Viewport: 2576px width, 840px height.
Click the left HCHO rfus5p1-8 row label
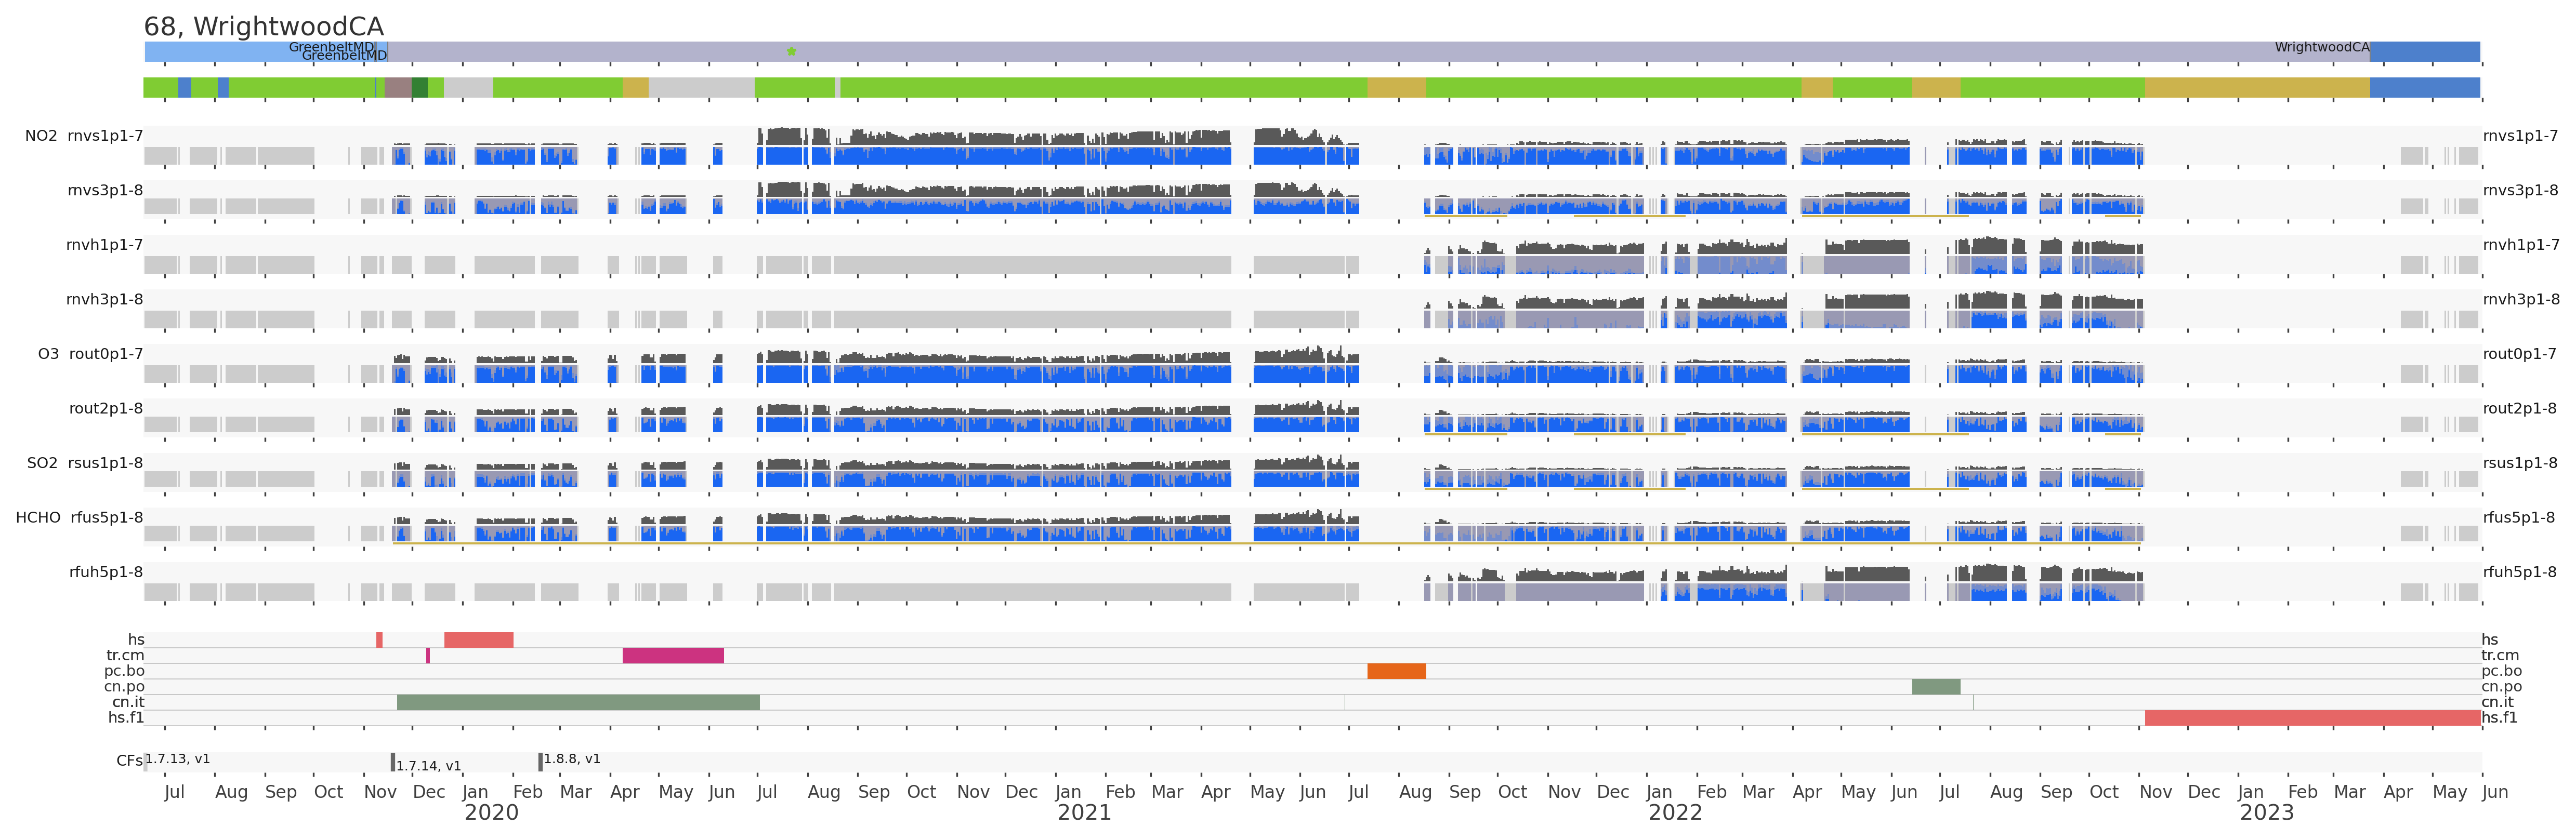point(79,518)
